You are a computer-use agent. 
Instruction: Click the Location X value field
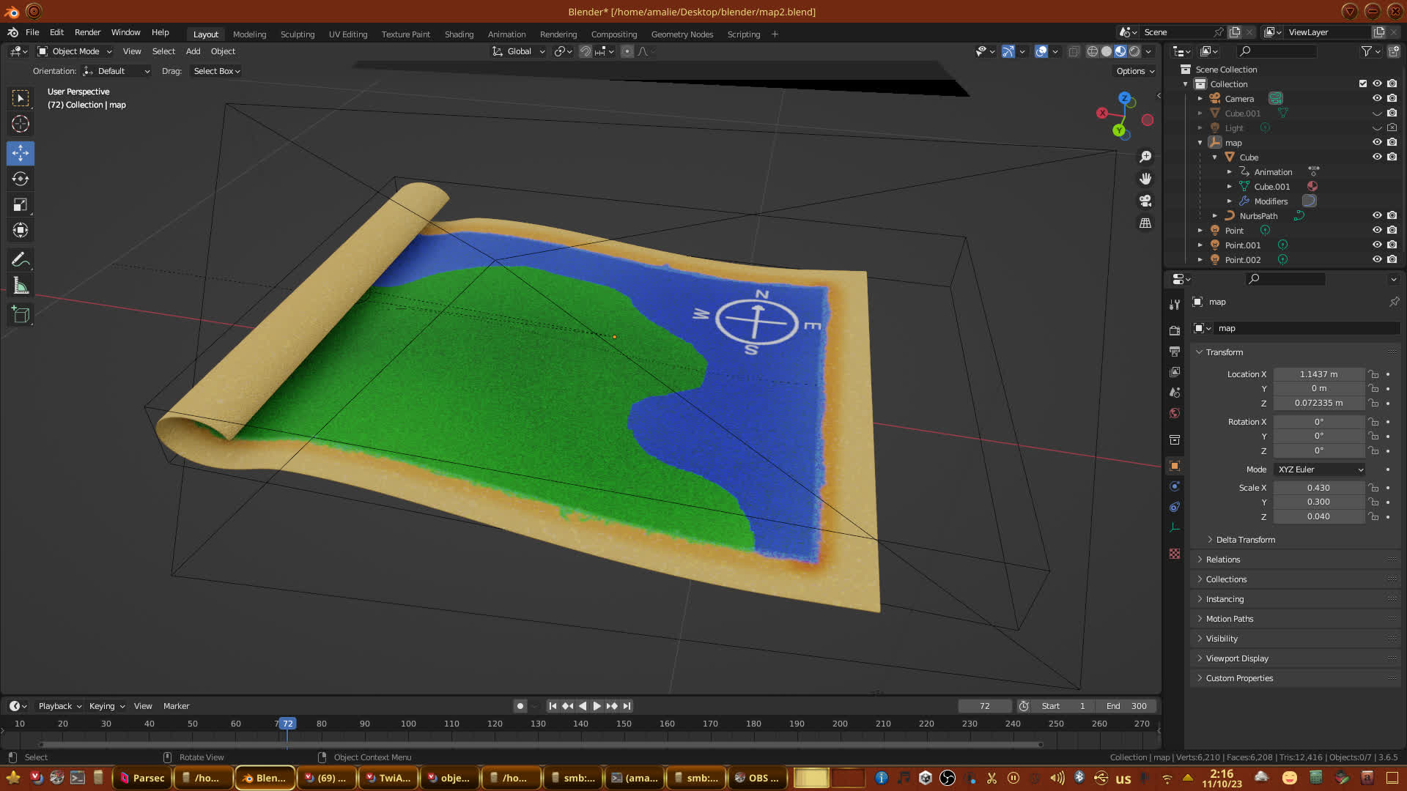pos(1318,374)
